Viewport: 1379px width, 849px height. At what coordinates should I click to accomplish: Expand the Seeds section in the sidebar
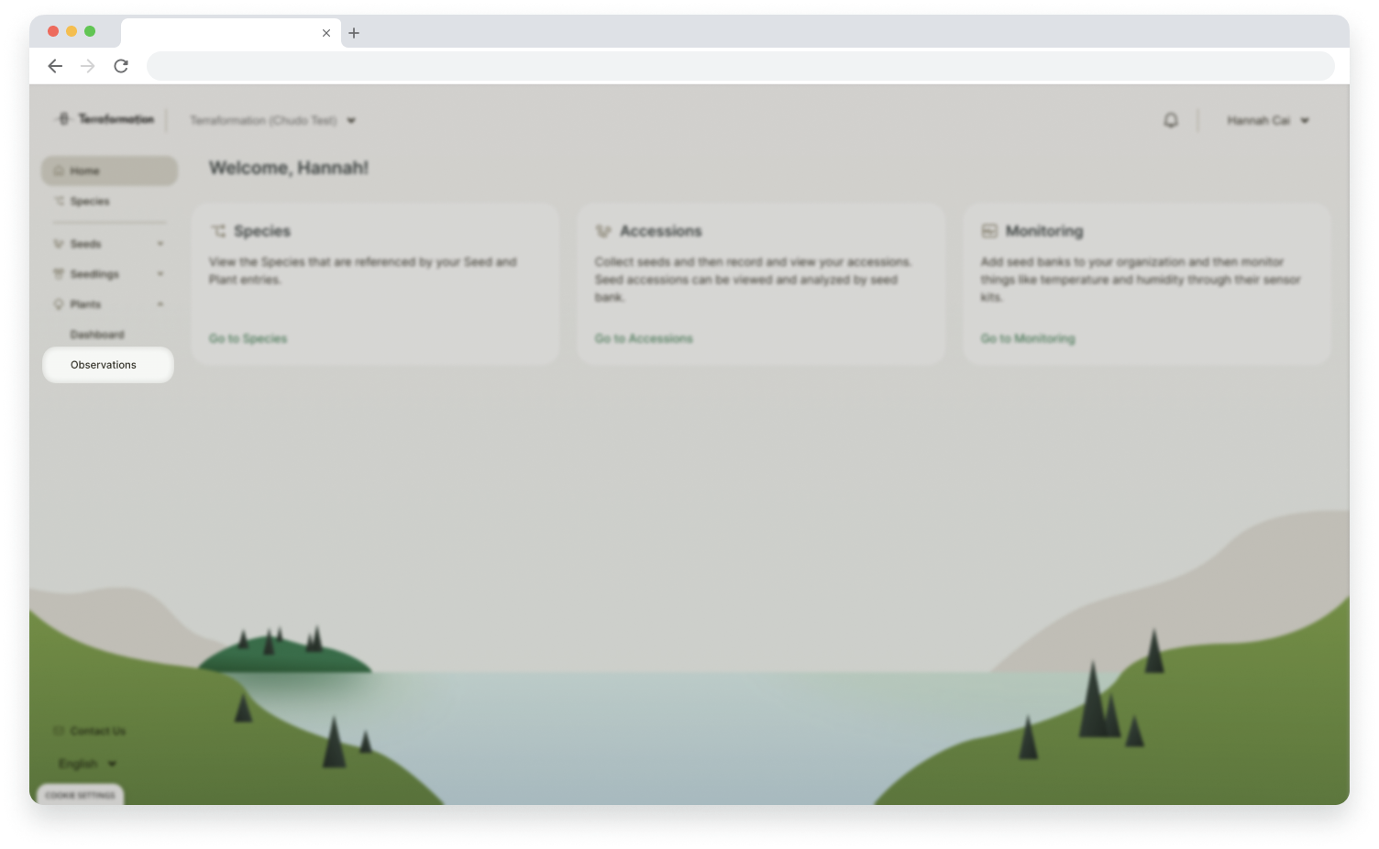pyautogui.click(x=160, y=244)
